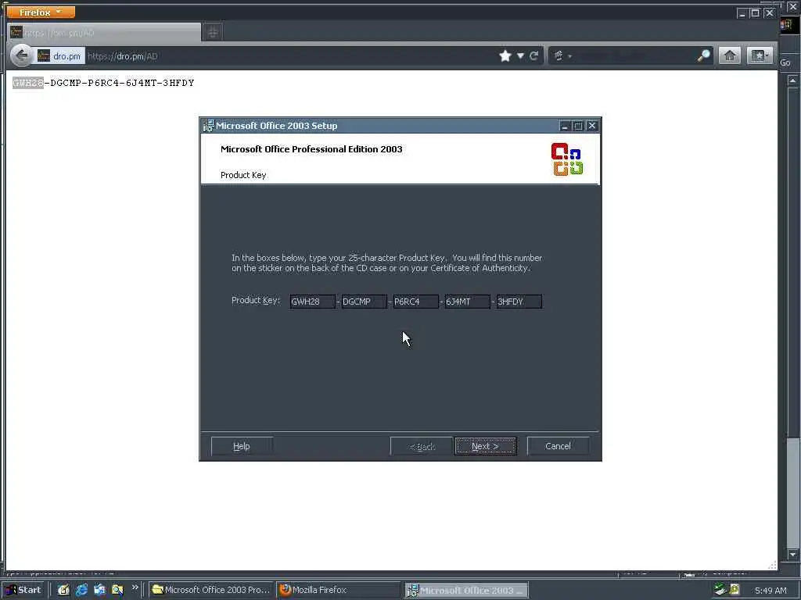Go back with the Firefox back arrow
The width and height of the screenshot is (801, 600).
click(21, 55)
